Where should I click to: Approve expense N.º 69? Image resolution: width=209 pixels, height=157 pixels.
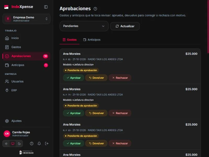coord(74,143)
